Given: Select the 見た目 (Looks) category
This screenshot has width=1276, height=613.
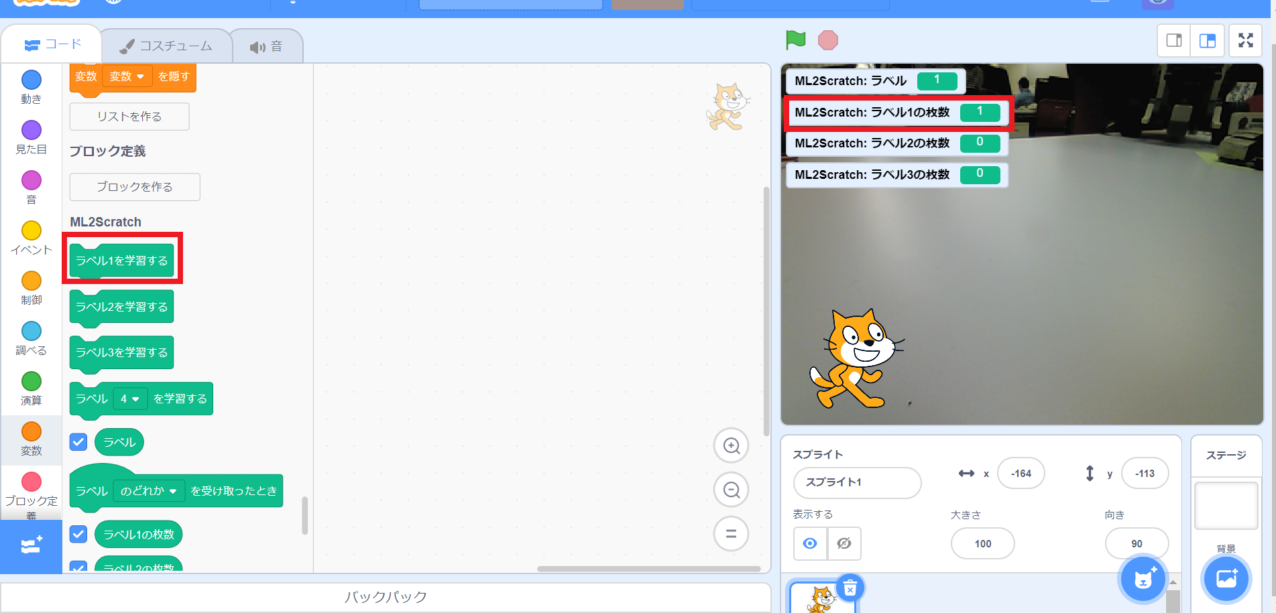Looking at the screenshot, I should point(32,138).
